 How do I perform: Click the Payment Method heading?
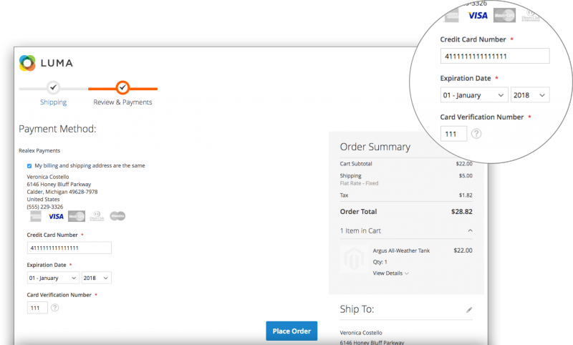tap(57, 129)
